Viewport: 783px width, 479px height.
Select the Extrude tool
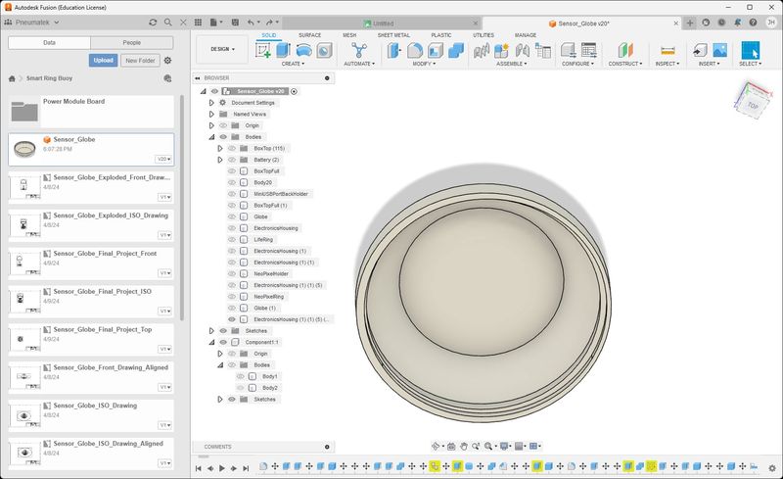(x=283, y=51)
